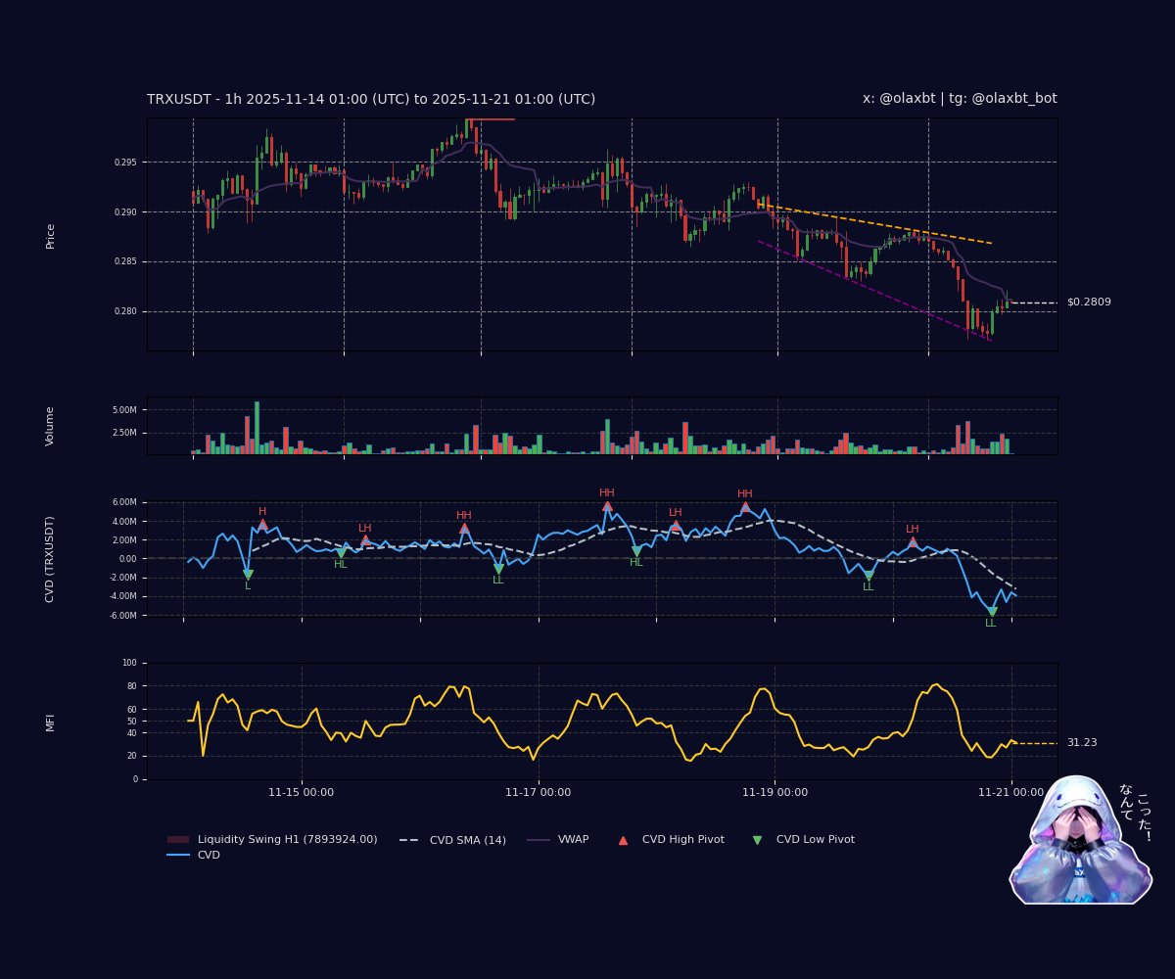The width and height of the screenshot is (1175, 979).
Task: Click the $0.2809 current price label
Action: [x=1089, y=302]
